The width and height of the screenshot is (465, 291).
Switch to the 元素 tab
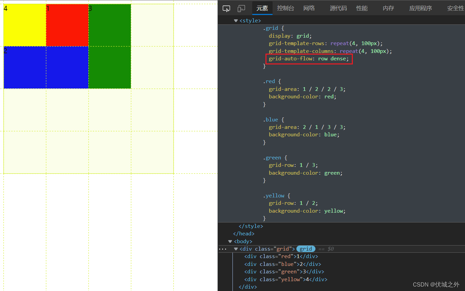pyautogui.click(x=262, y=8)
